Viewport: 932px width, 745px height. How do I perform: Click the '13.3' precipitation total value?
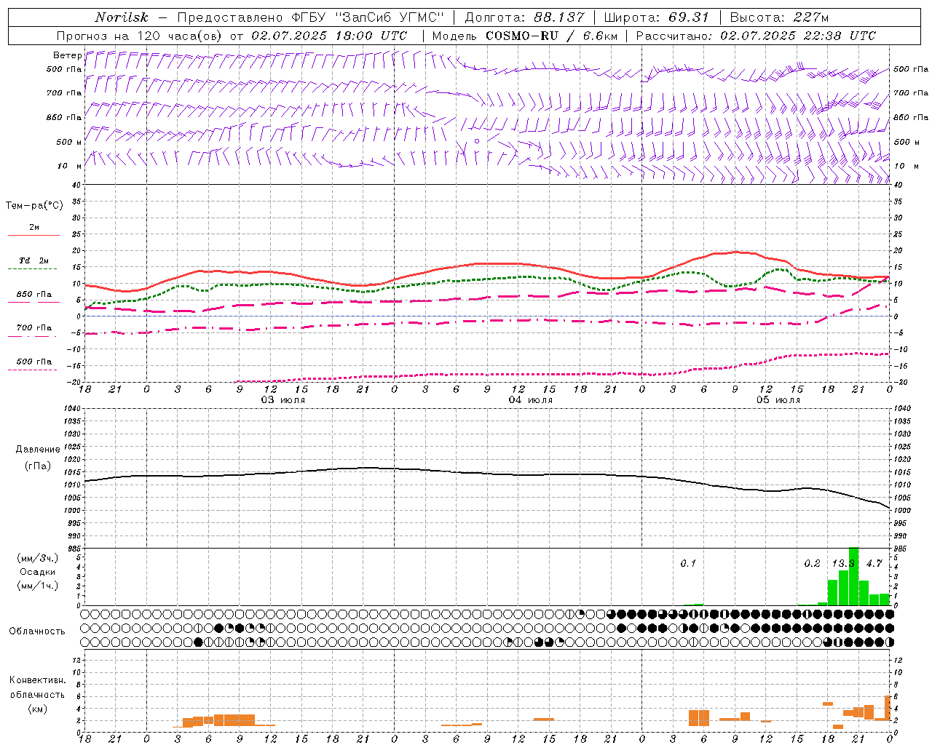point(843,563)
